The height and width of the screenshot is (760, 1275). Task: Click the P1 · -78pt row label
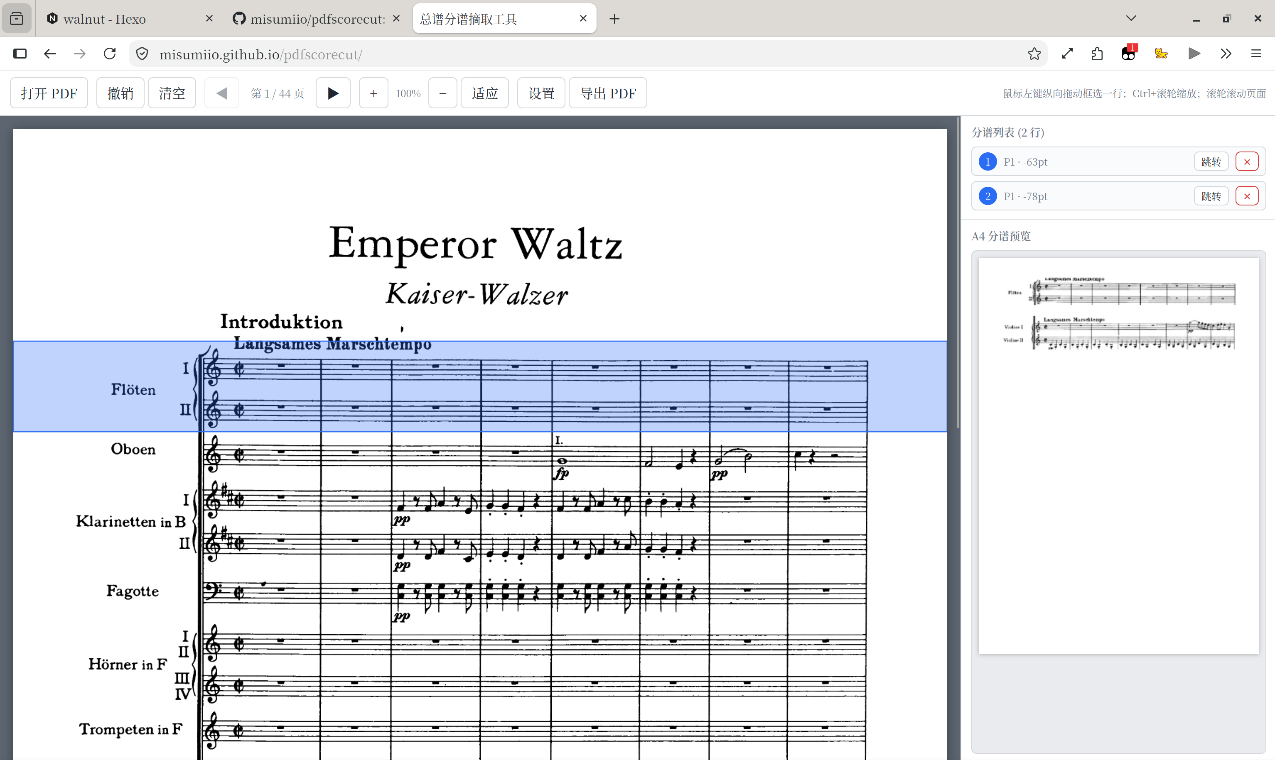[1025, 196]
